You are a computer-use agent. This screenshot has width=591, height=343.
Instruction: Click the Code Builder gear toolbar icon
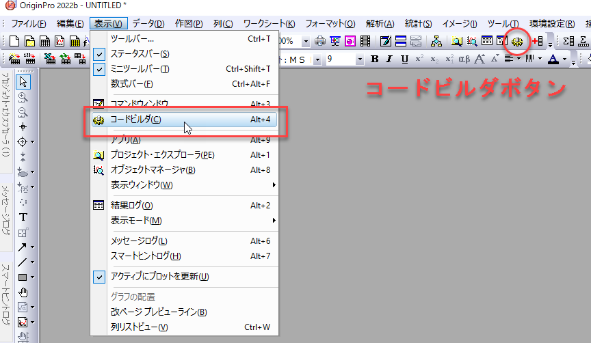tap(516, 41)
